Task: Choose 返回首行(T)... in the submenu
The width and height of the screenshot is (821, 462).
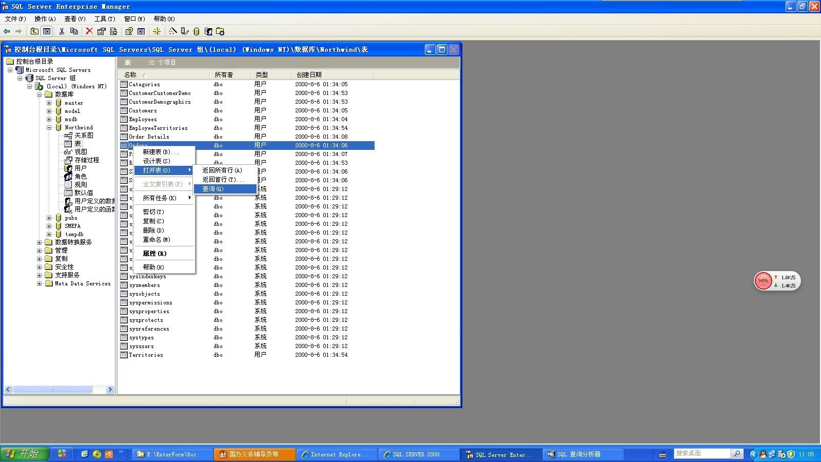Action: (x=225, y=180)
